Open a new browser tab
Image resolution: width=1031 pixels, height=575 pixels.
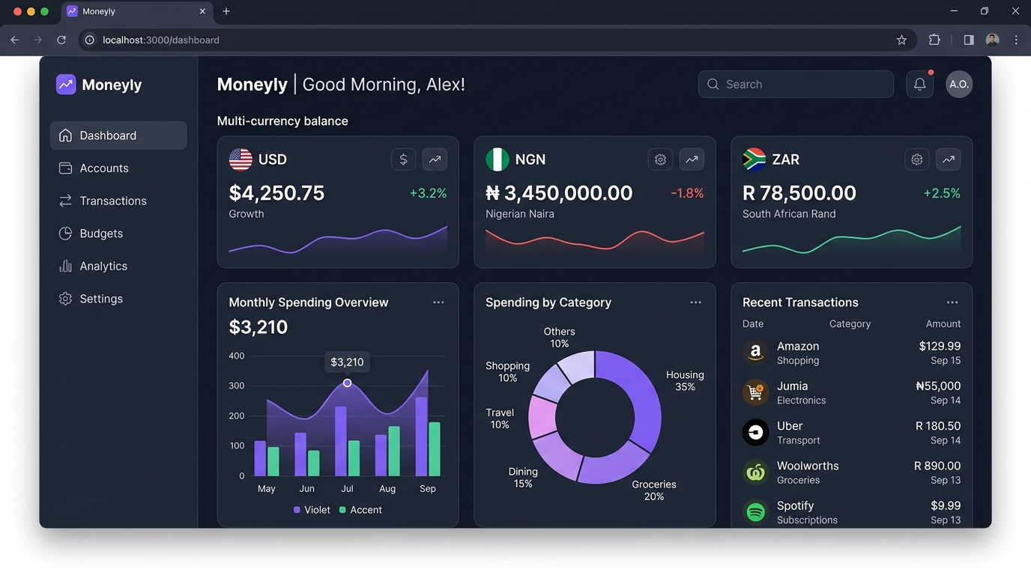click(x=226, y=11)
